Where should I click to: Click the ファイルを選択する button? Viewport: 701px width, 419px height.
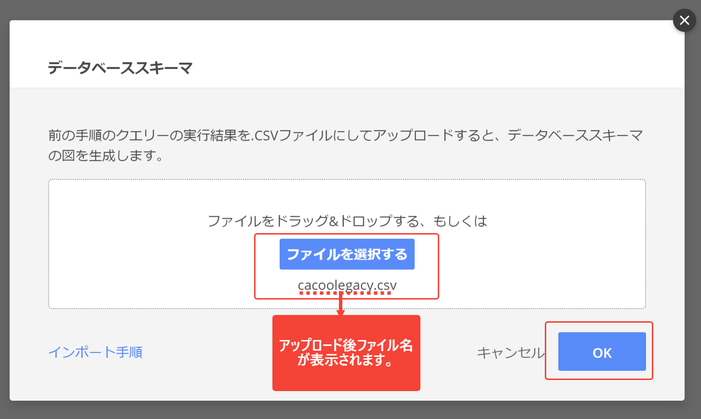tap(347, 254)
